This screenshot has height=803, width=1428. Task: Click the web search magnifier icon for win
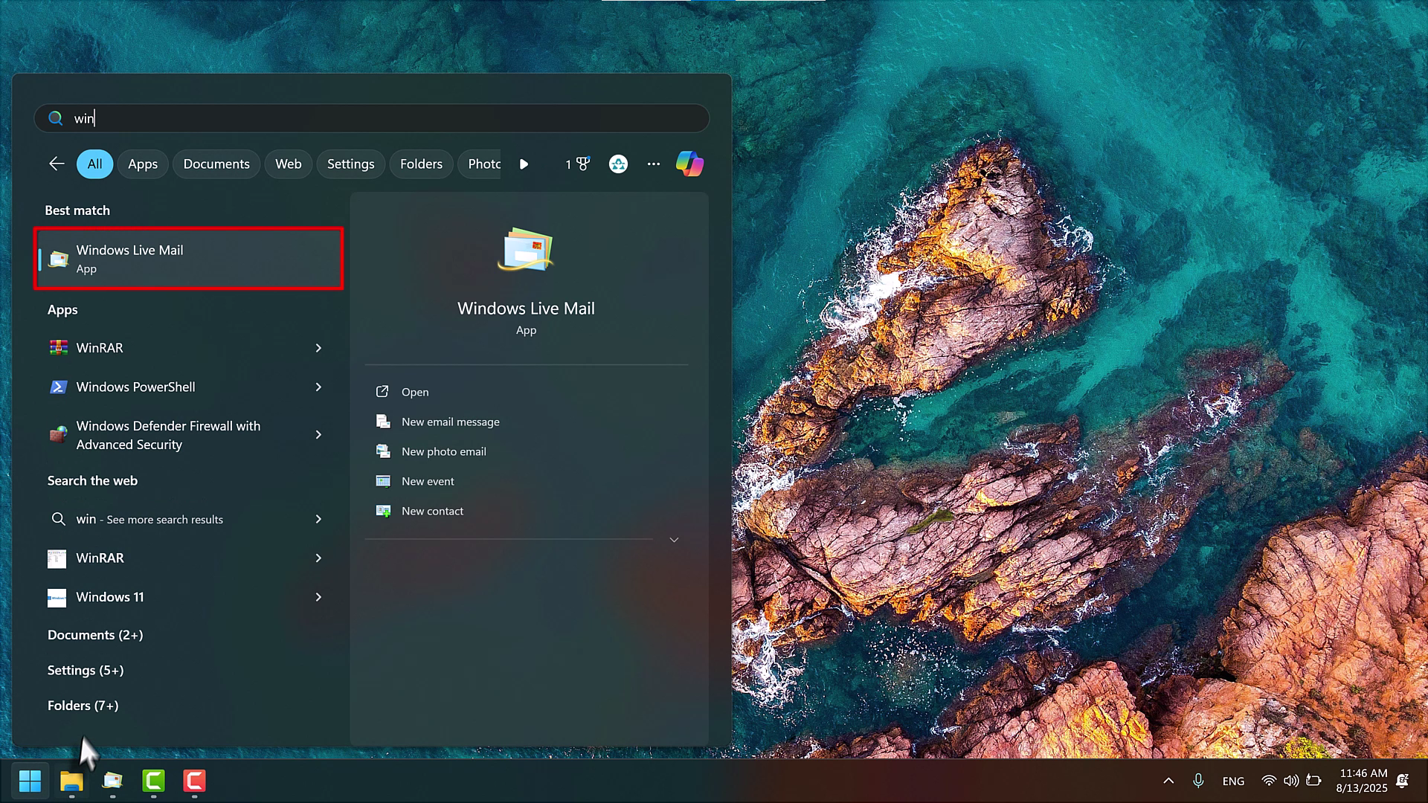[58, 519]
